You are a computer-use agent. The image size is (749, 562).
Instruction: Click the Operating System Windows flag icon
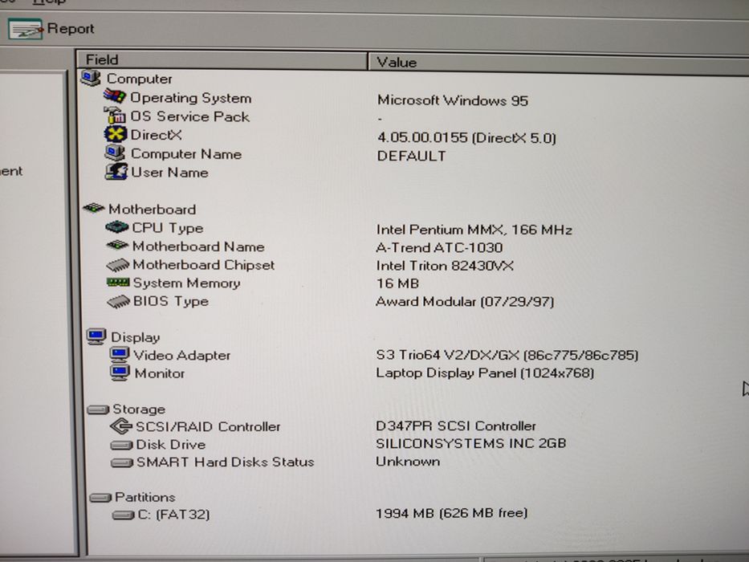(115, 96)
